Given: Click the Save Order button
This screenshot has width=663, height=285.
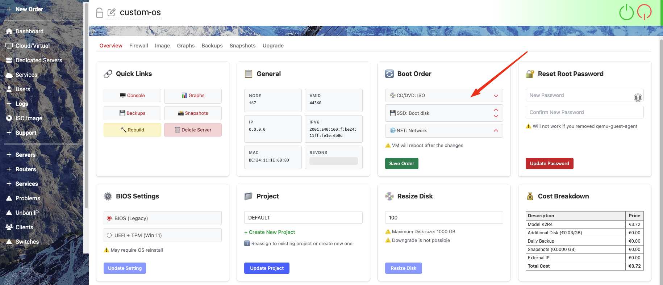Looking at the screenshot, I should (x=401, y=164).
